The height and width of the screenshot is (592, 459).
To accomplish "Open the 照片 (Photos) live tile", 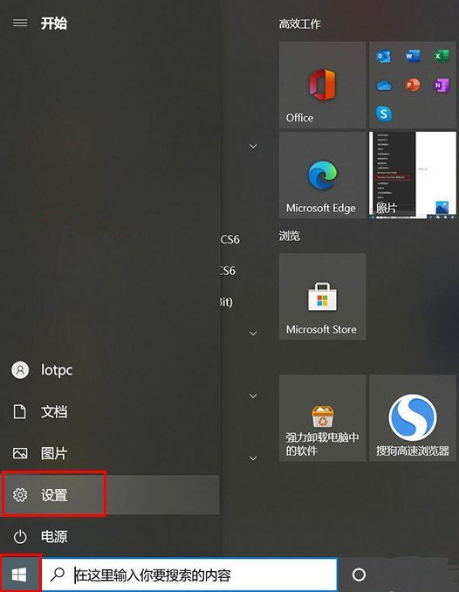I will pos(413,176).
